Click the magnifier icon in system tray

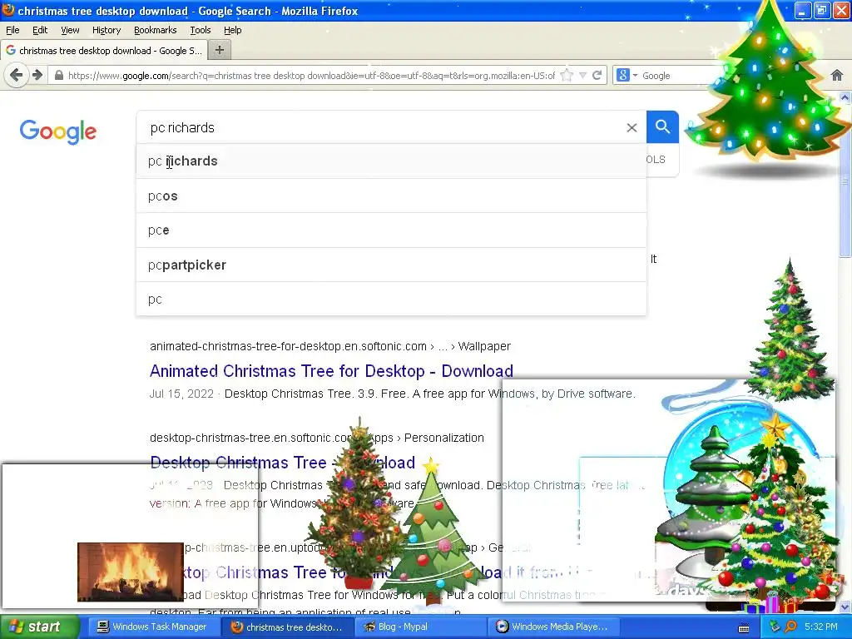(790, 627)
